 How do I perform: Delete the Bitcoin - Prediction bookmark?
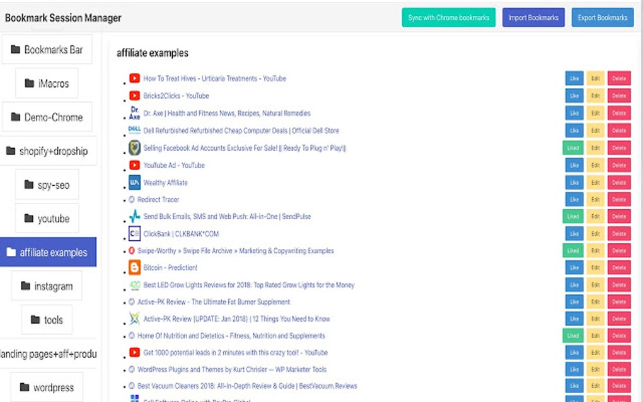(x=619, y=267)
